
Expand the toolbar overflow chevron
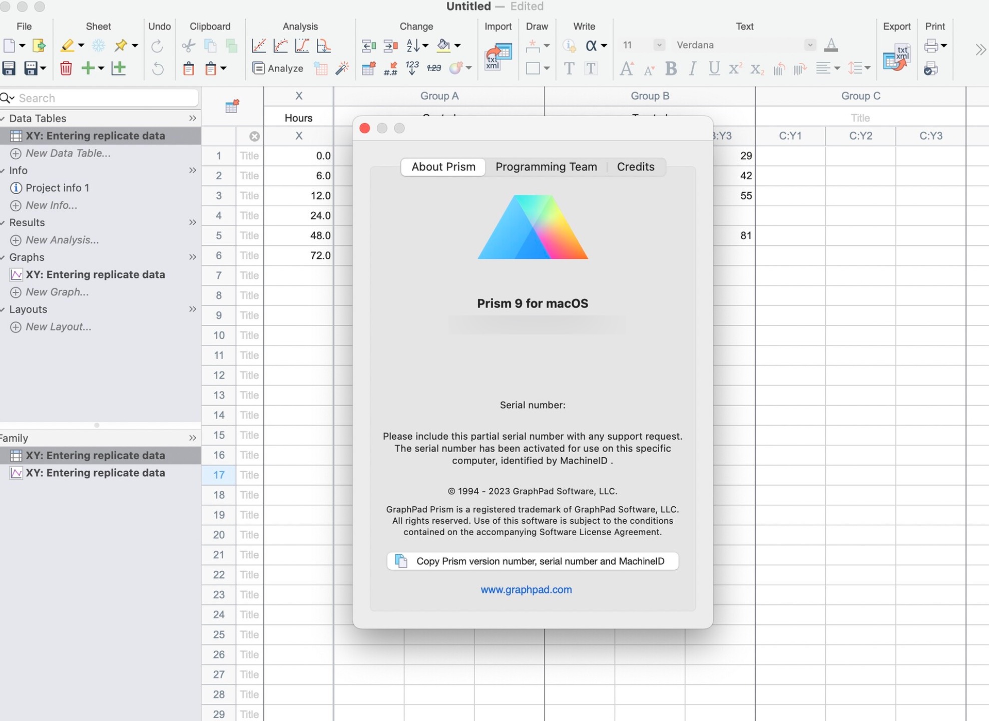click(x=980, y=50)
